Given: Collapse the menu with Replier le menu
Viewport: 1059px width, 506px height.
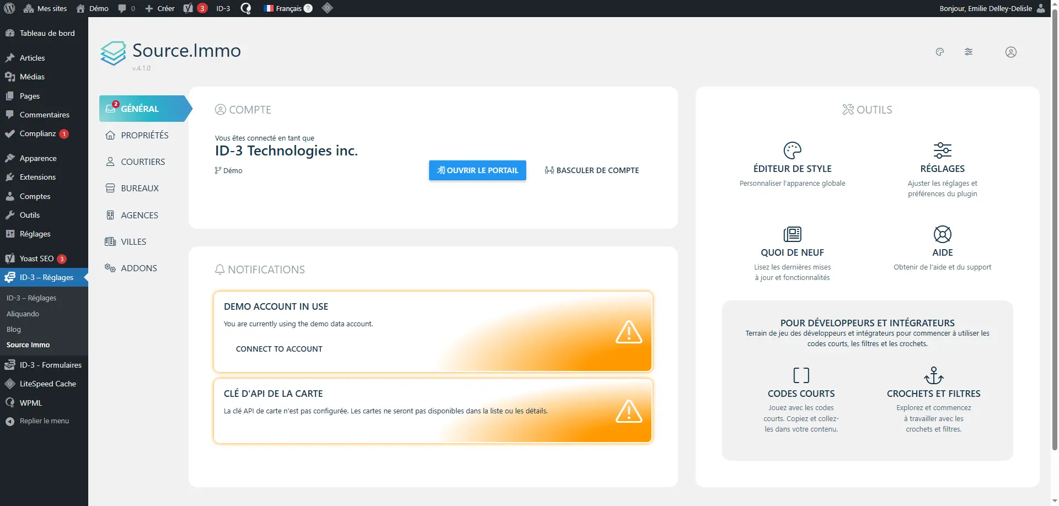Looking at the screenshot, I should [x=44, y=421].
